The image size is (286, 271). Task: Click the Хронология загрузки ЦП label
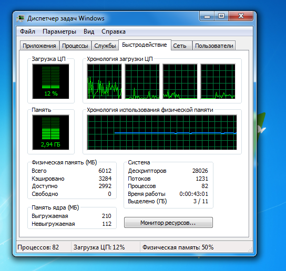point(120,59)
